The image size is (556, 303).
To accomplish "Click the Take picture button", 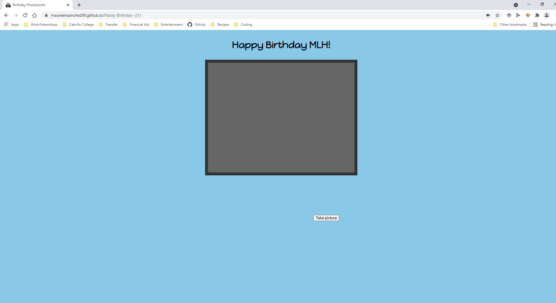I will tap(326, 218).
